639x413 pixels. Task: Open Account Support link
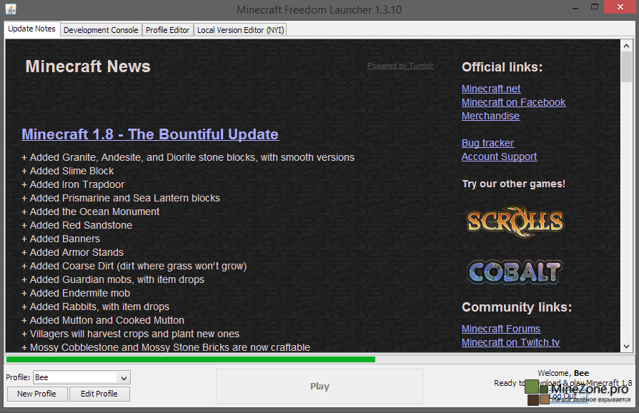(499, 156)
